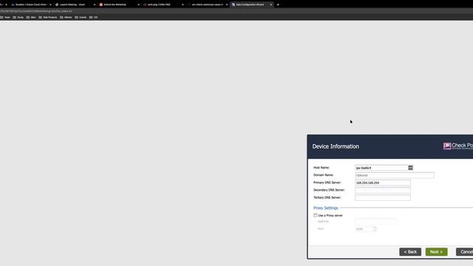The width and height of the screenshot is (473, 266).
Task: Open the Events bookmarks folder
Action: [81, 17]
